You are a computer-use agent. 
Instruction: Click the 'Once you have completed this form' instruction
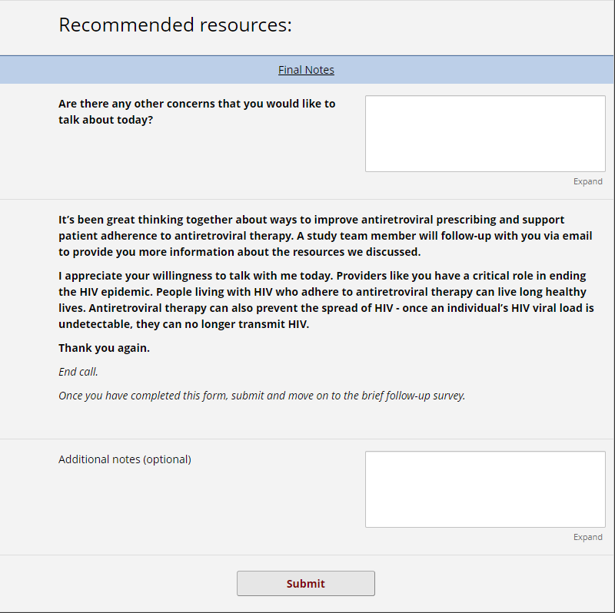(261, 396)
